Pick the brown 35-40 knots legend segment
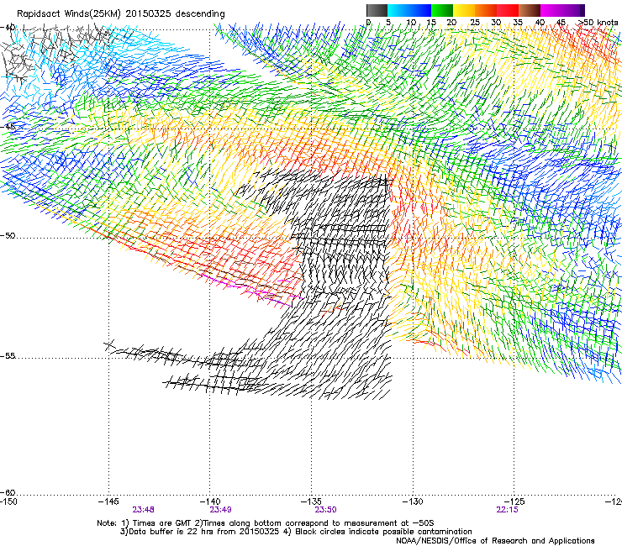622x546 pixels. coord(530,10)
